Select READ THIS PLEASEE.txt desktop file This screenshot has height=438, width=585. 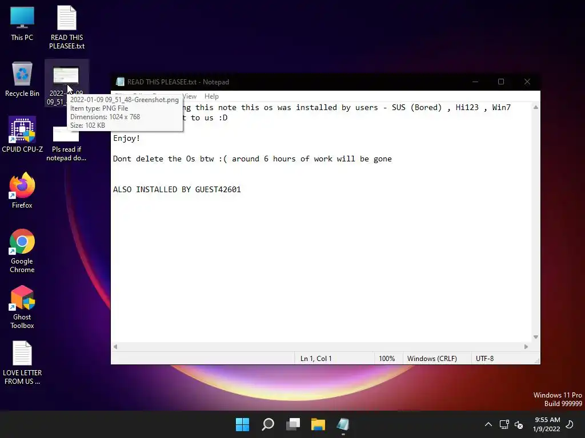point(67,27)
